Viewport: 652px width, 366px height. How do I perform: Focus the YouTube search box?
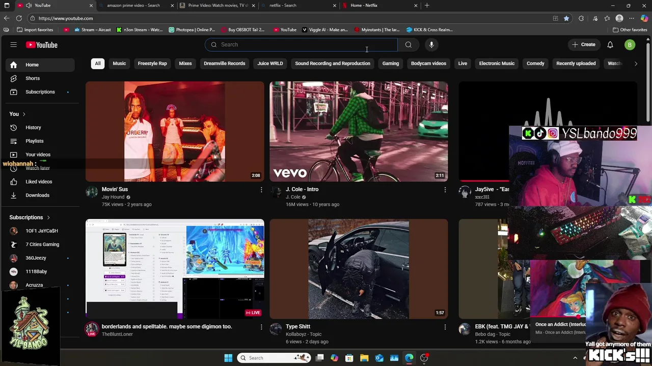301,45
